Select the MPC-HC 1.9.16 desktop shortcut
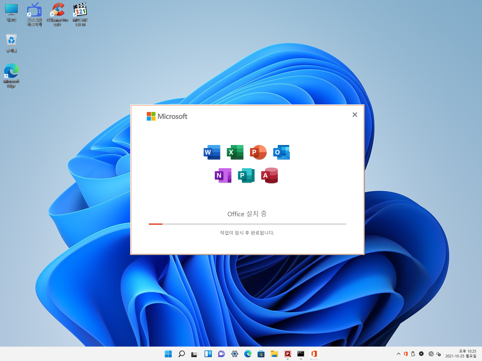Screen dimensions: 482x361 (80, 14)
